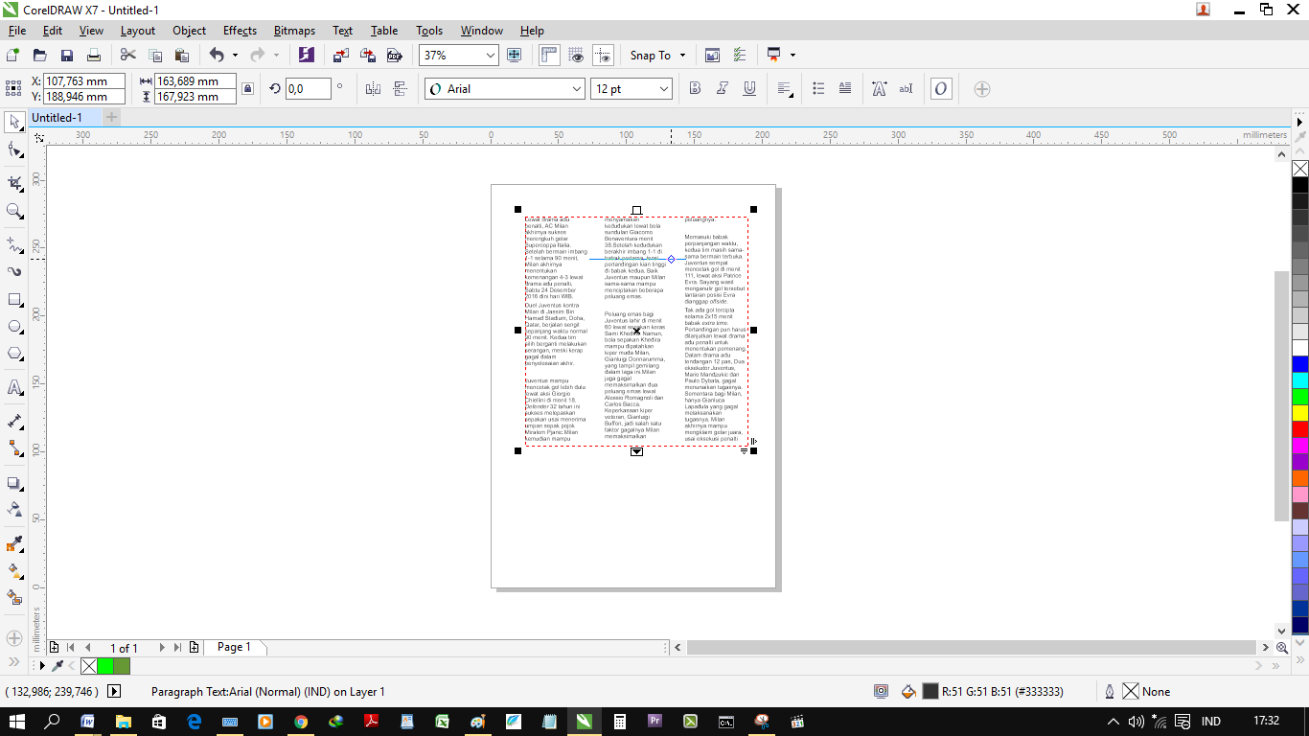1309x736 pixels.
Task: Open the Arial font list dropdown
Action: 578,88
